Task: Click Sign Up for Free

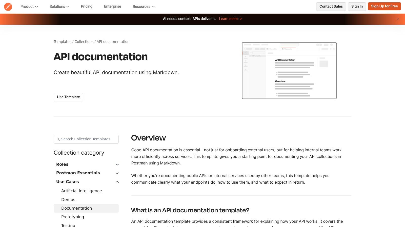Action: pos(384,6)
